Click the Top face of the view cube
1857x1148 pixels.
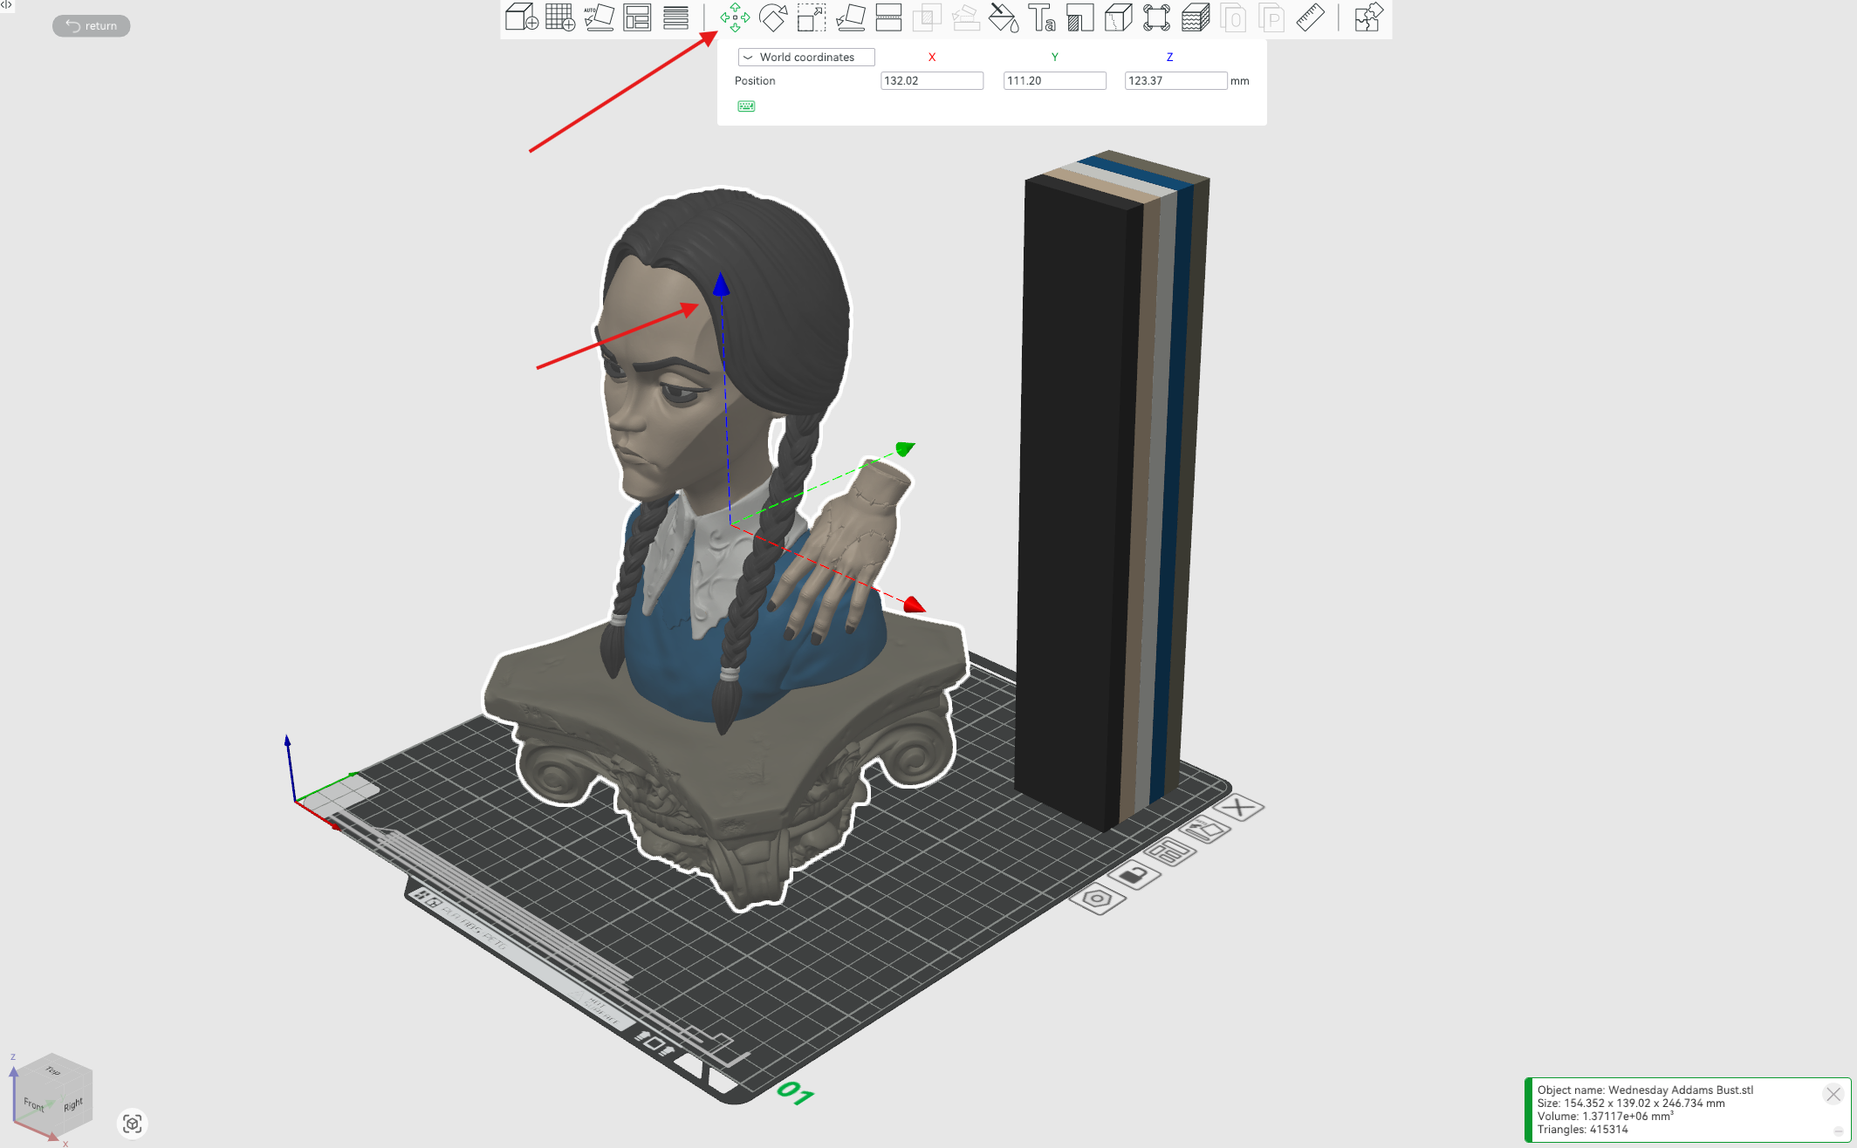(x=52, y=1069)
